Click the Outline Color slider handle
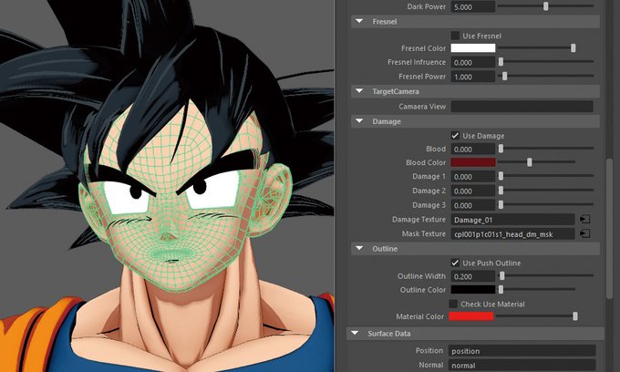This screenshot has height=372, width=620. coord(501,290)
